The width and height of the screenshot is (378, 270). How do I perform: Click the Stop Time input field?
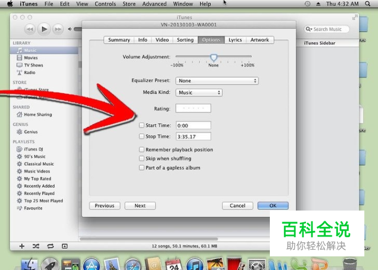point(193,136)
